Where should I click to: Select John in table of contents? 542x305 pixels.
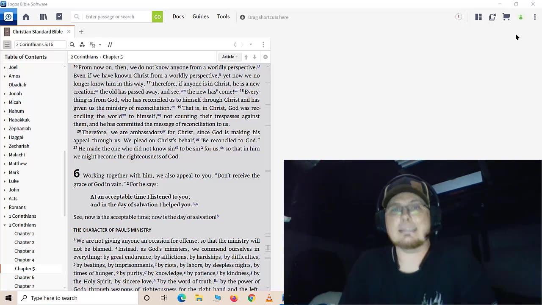pyautogui.click(x=14, y=190)
